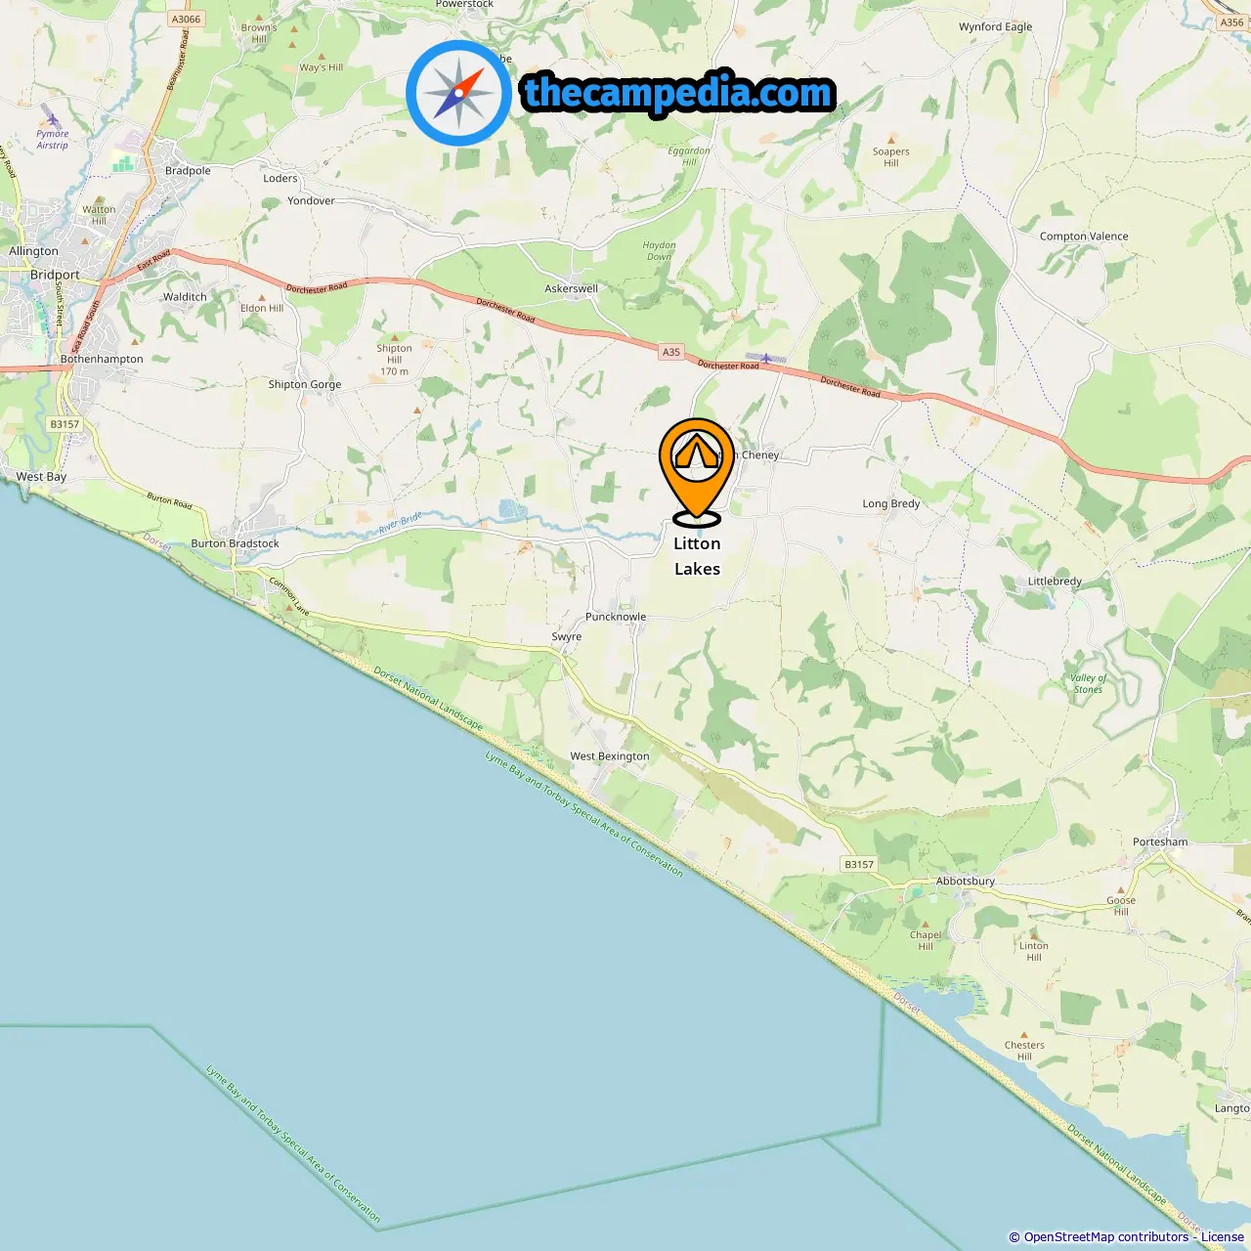Click the orange Litton Lakes campsite pin
Image resolution: width=1251 pixels, height=1251 pixels.
click(697, 472)
